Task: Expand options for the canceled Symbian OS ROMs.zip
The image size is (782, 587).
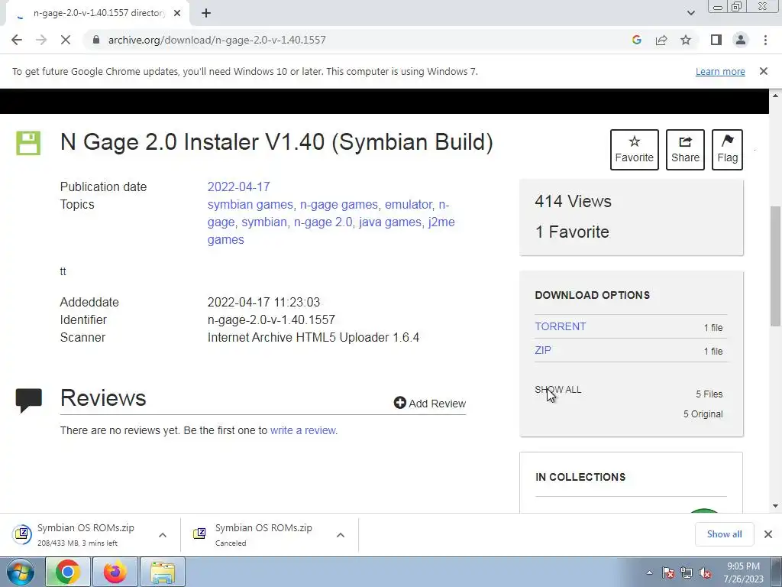Action: coord(340,535)
